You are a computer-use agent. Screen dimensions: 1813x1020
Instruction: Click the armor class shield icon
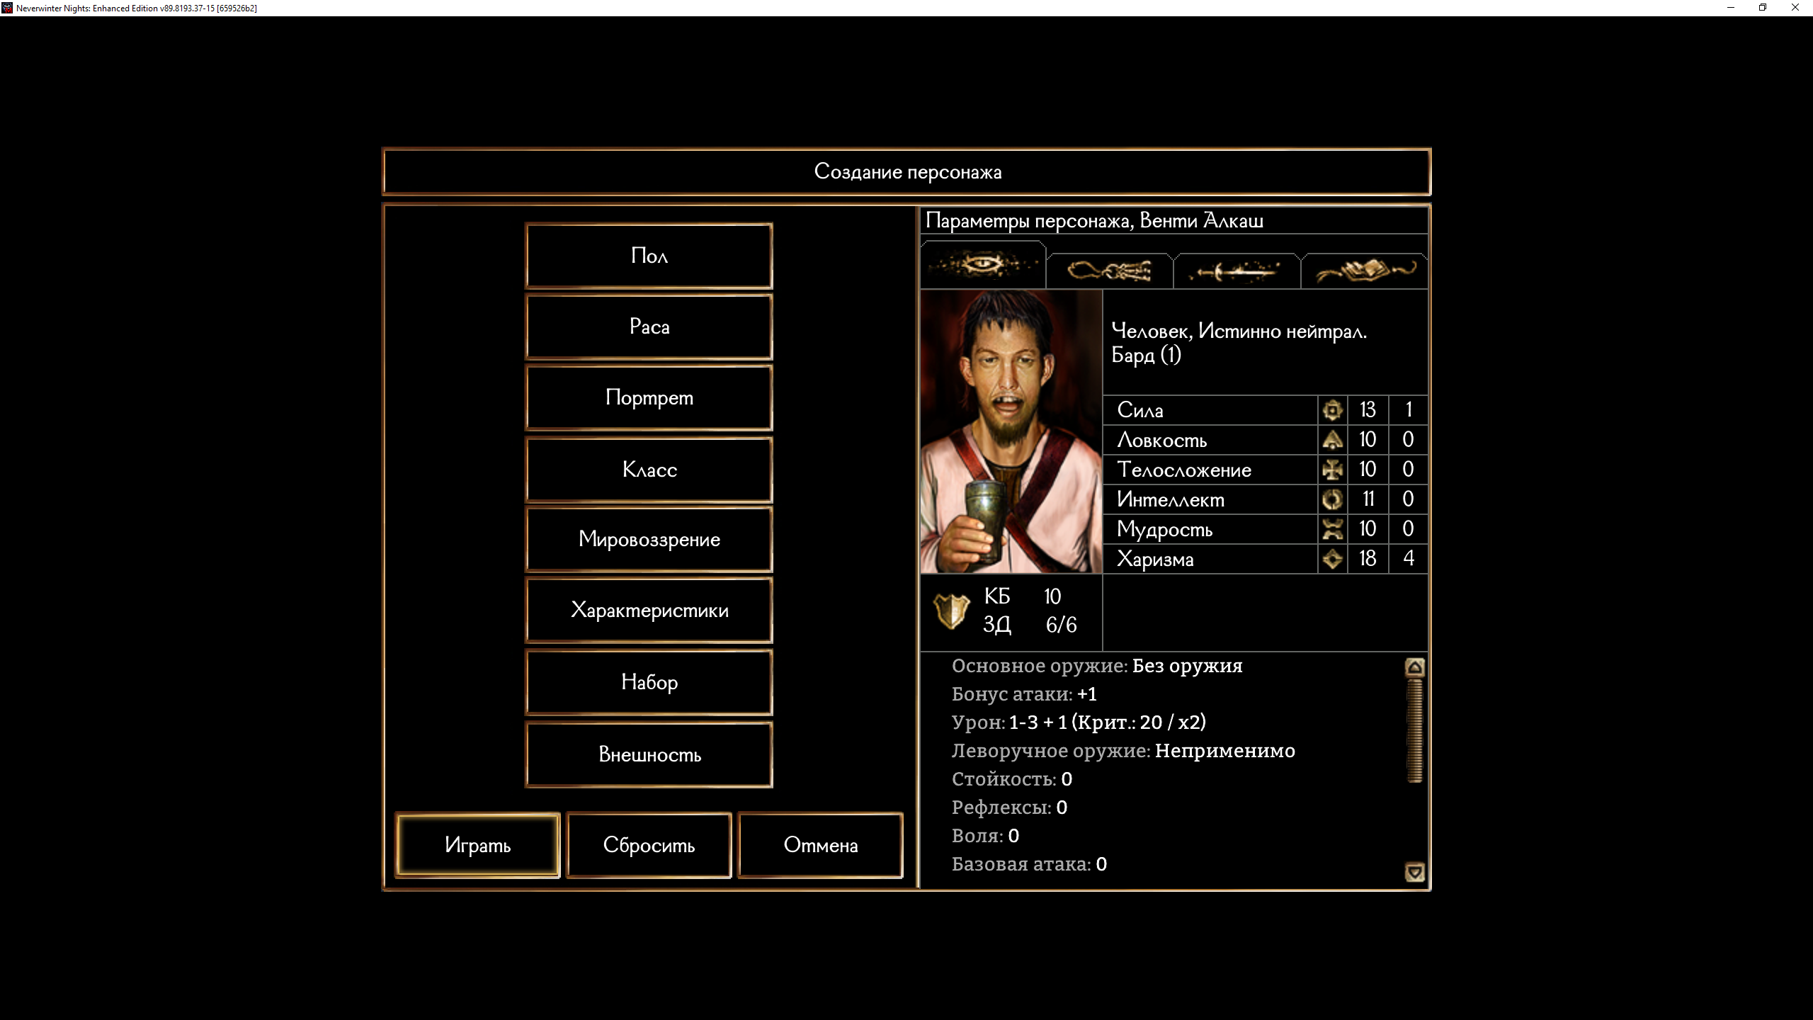[x=950, y=611]
